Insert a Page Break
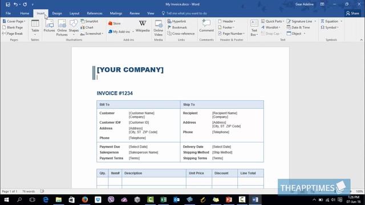 pyautogui.click(x=13, y=34)
